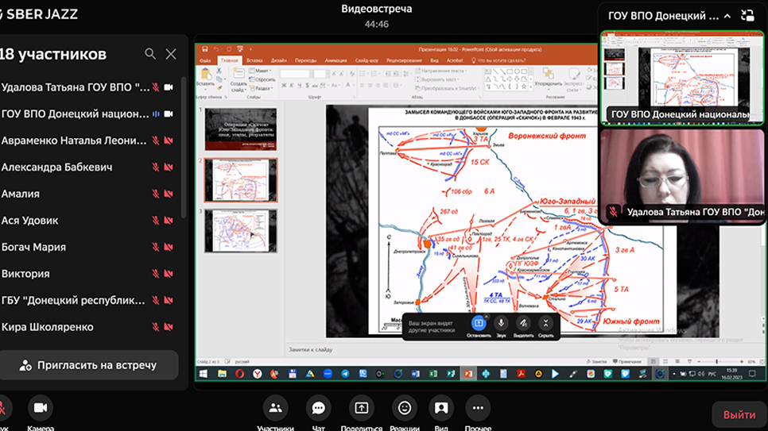Open Макет layout dropdown
Screen dimensions: 768x431
click(x=260, y=71)
